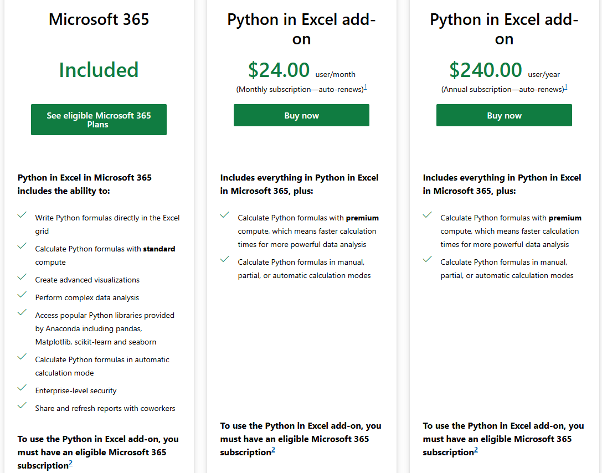Screen dimensions: 602x473
Task: Click the $24.00 price text
Action: (279, 70)
